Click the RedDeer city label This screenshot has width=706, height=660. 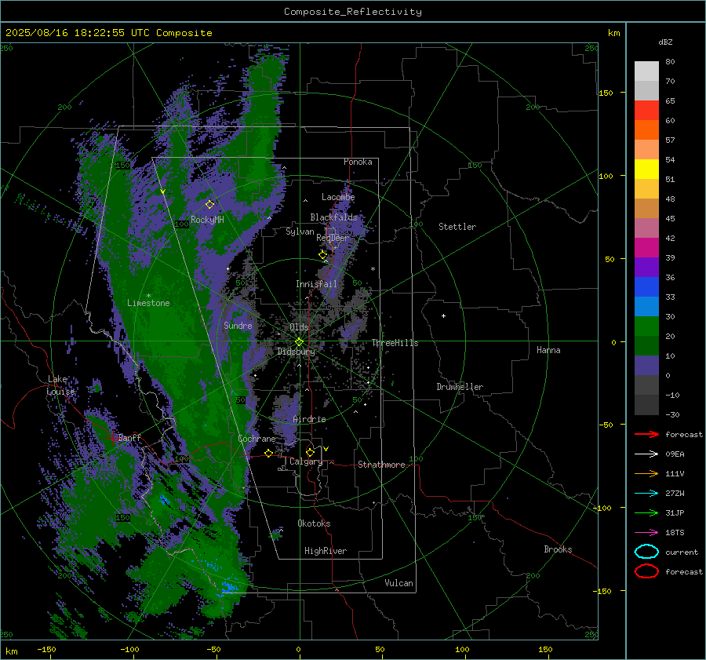pyautogui.click(x=333, y=238)
